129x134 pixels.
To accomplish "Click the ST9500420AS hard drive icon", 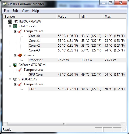I will click(x=15, y=79).
